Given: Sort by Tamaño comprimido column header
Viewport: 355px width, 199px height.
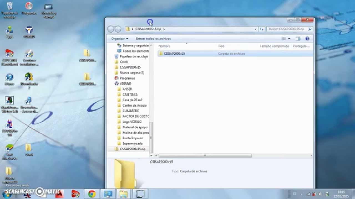Looking at the screenshot, I should pyautogui.click(x=274, y=46).
